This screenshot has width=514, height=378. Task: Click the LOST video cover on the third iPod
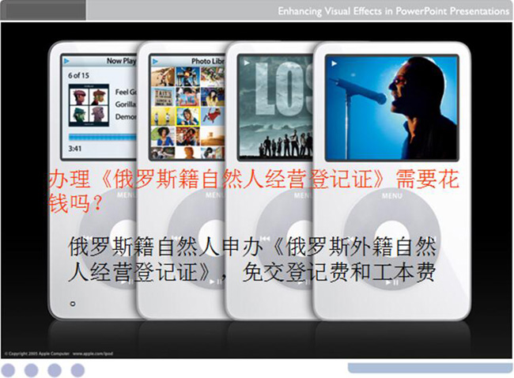pyautogui.click(x=276, y=108)
